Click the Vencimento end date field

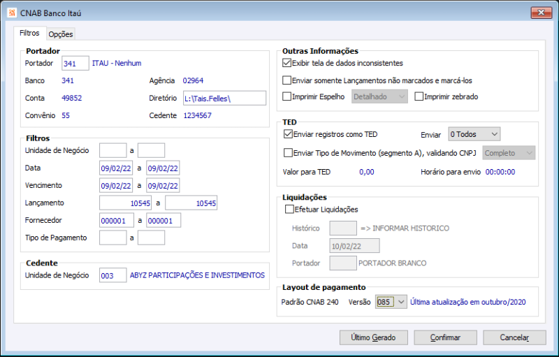(163, 186)
